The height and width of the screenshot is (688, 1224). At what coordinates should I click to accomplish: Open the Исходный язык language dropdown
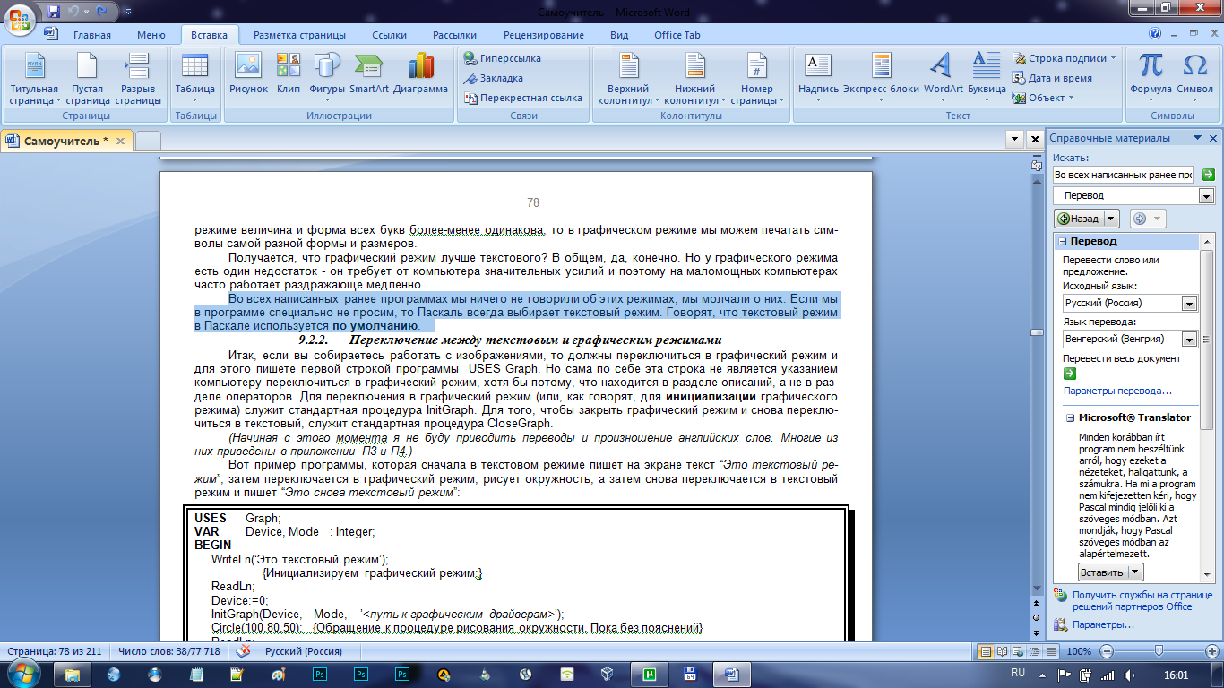(1189, 304)
